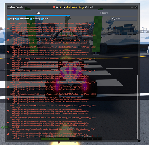Switch to the Log tab
This screenshot has width=149, height=145.
tap(38, 13)
